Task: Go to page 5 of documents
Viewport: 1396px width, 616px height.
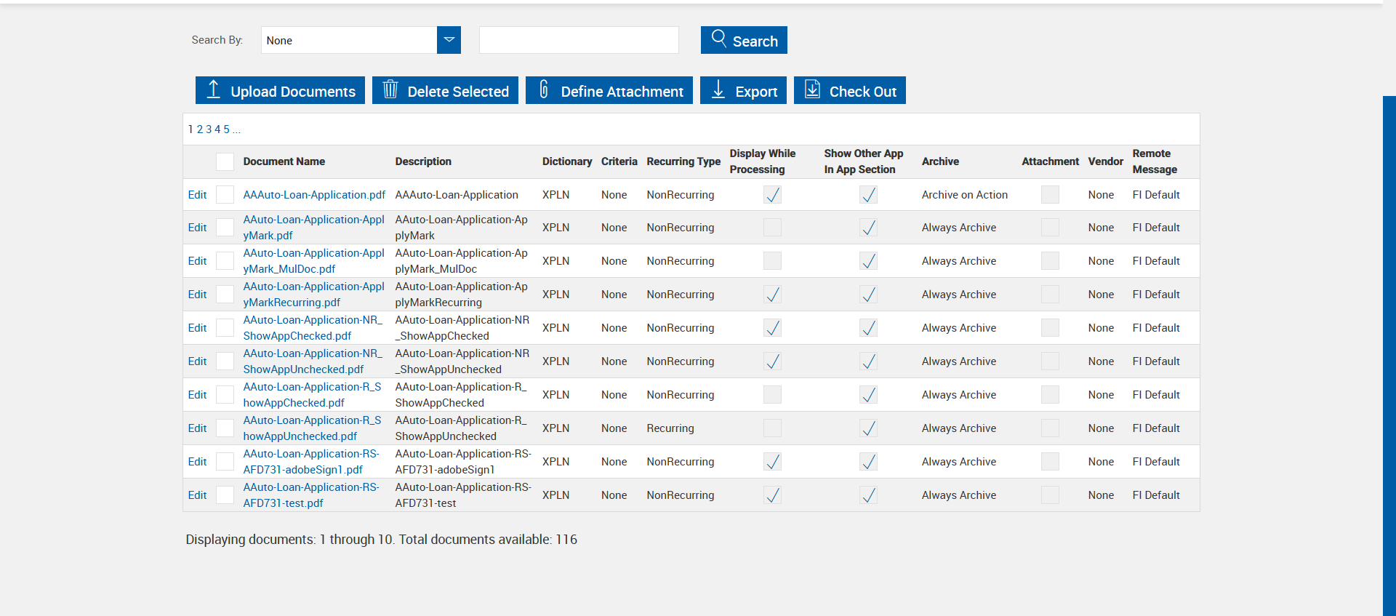Action: click(226, 129)
